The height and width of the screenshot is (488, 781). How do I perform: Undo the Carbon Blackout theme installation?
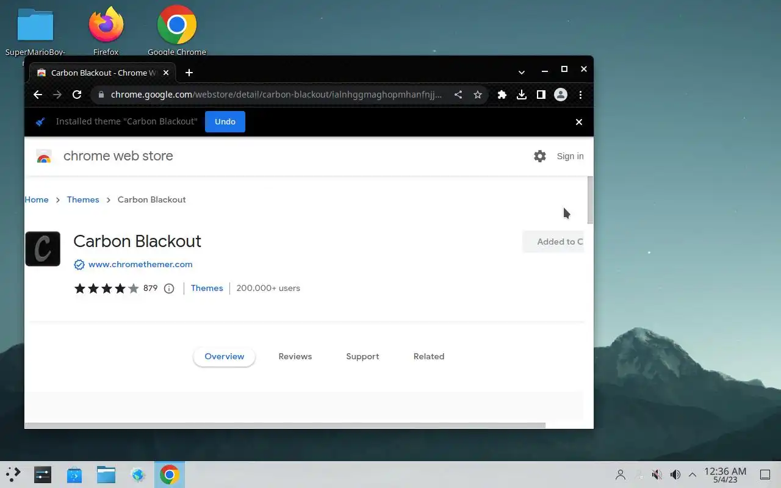(x=225, y=121)
